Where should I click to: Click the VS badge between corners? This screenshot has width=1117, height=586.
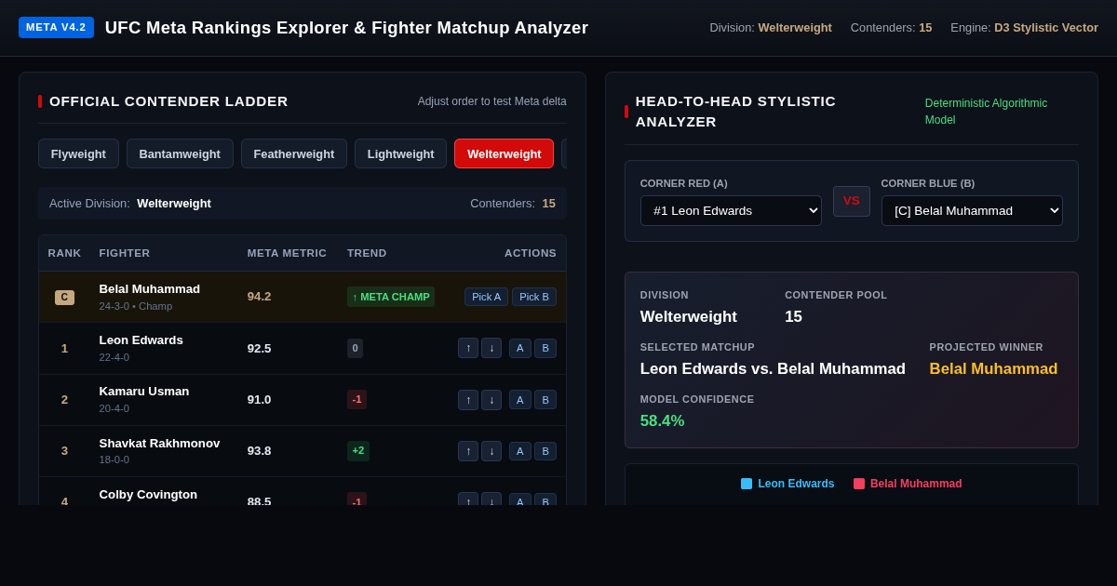(852, 201)
